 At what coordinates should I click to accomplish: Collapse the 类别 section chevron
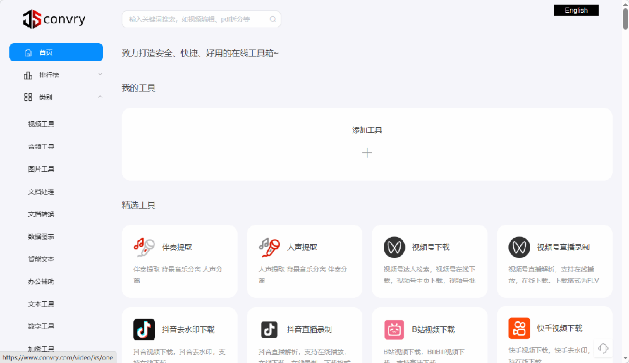(100, 97)
